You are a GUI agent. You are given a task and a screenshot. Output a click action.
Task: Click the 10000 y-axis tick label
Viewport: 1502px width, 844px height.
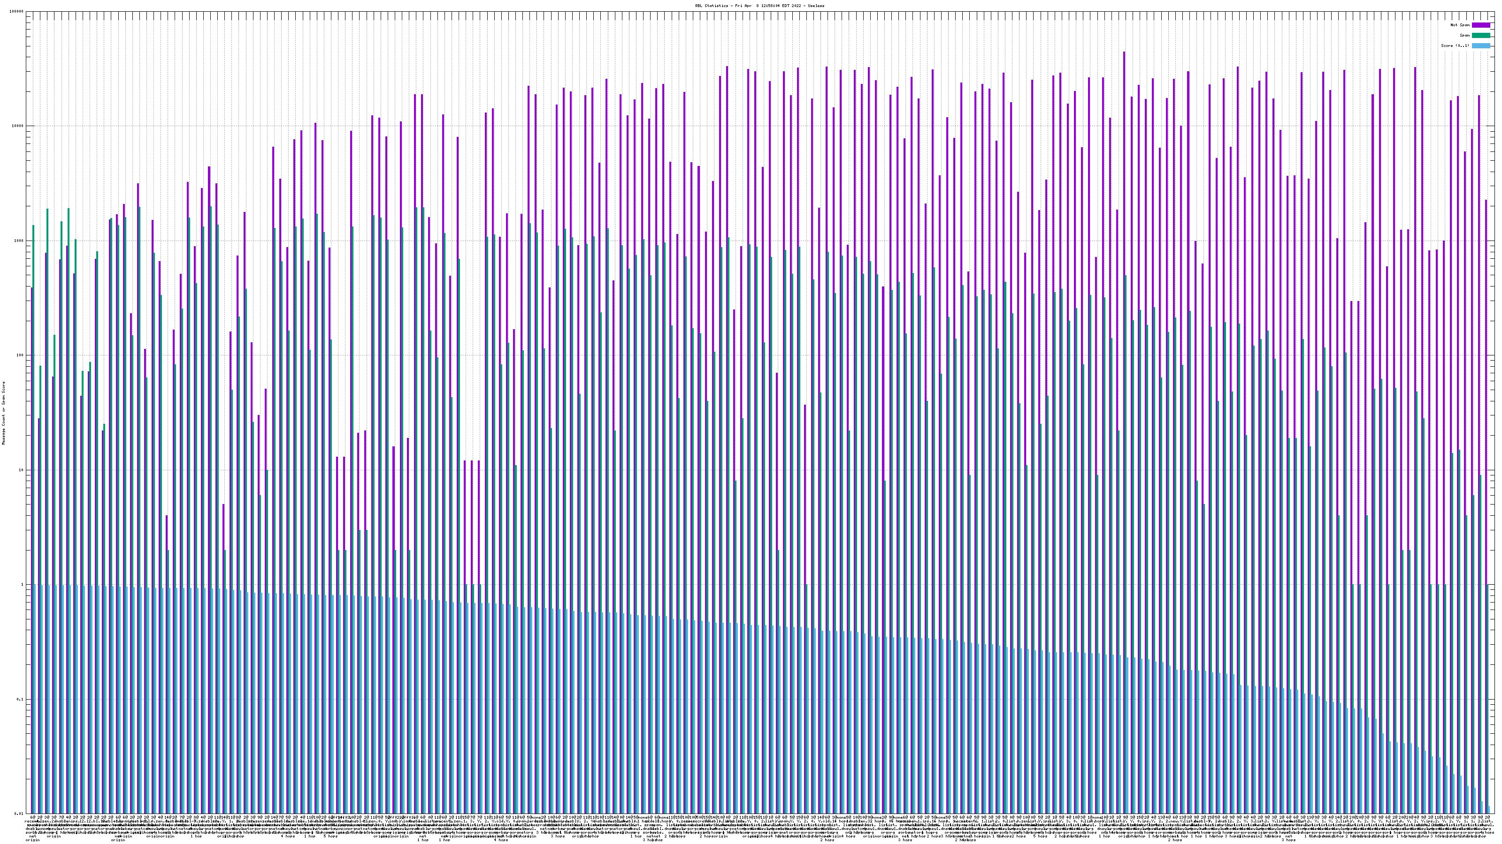(x=18, y=127)
